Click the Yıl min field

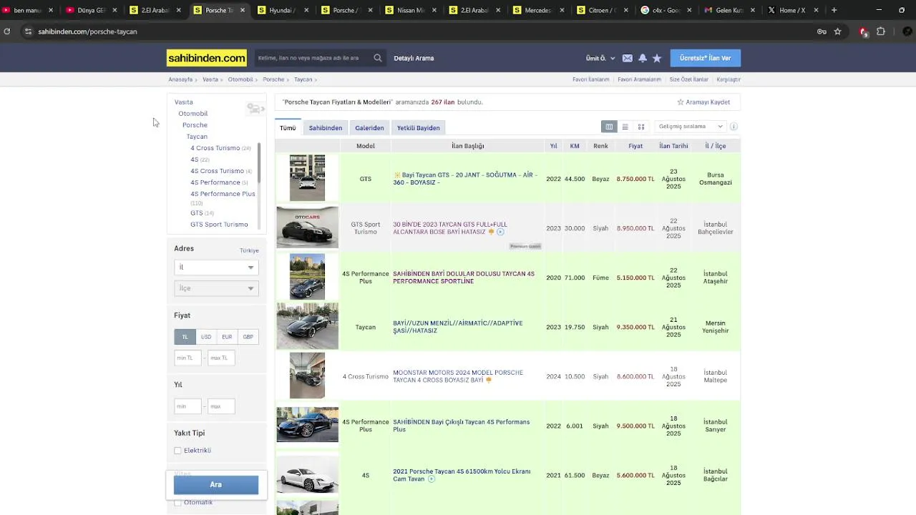[187, 406]
